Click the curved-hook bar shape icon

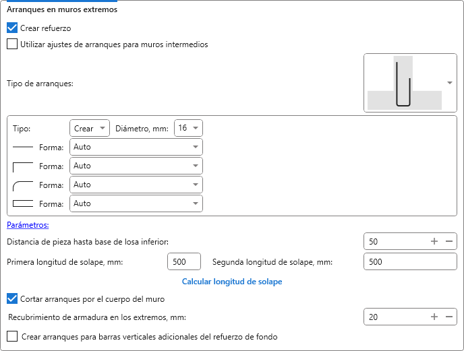tap(23, 185)
